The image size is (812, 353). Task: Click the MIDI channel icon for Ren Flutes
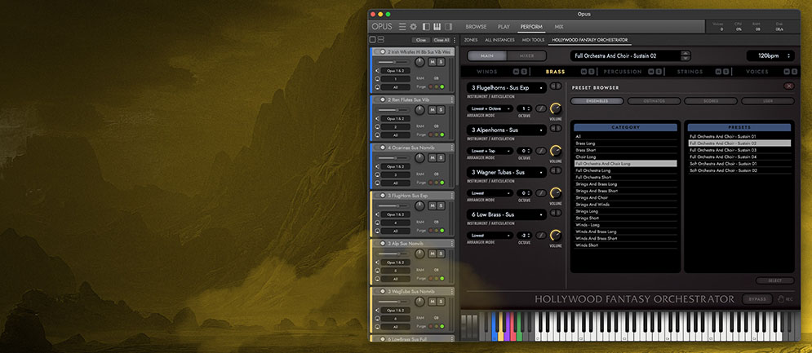pos(377,127)
